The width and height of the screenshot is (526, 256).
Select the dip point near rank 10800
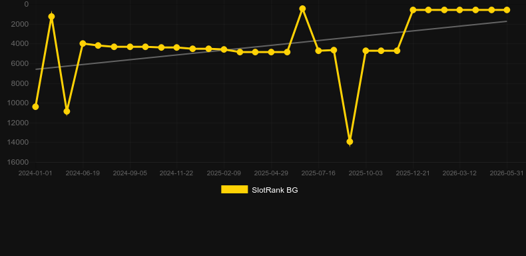[x=67, y=111]
